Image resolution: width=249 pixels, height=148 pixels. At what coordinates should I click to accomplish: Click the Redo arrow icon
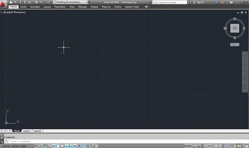point(48,2)
